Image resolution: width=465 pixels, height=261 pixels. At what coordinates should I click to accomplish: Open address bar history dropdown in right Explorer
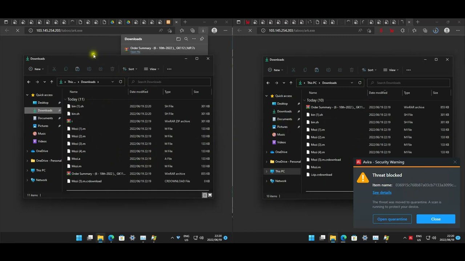352,83
